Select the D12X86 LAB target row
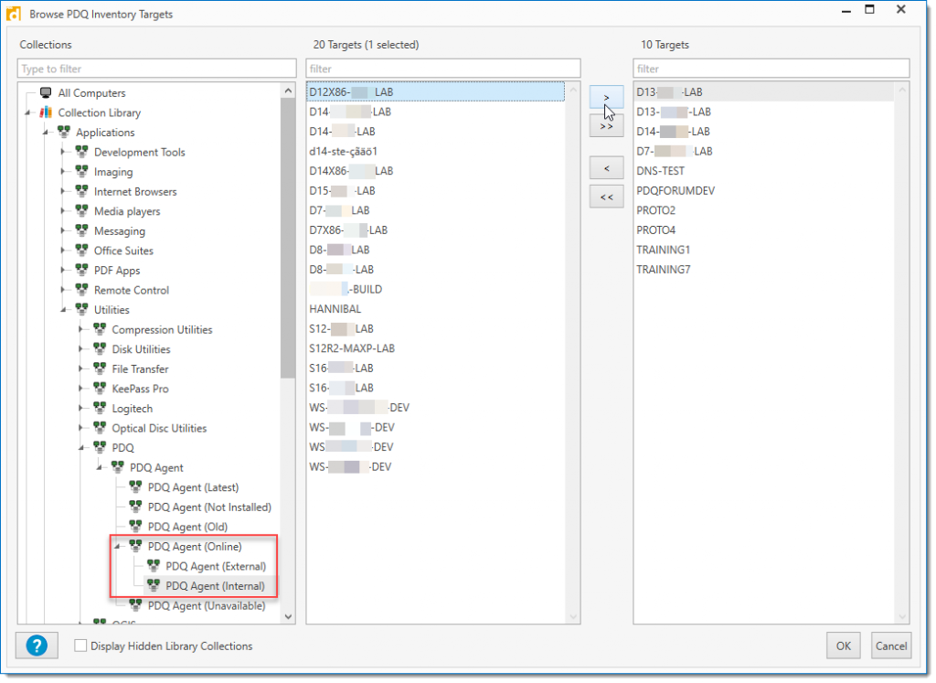This screenshot has width=936, height=683. 436,92
